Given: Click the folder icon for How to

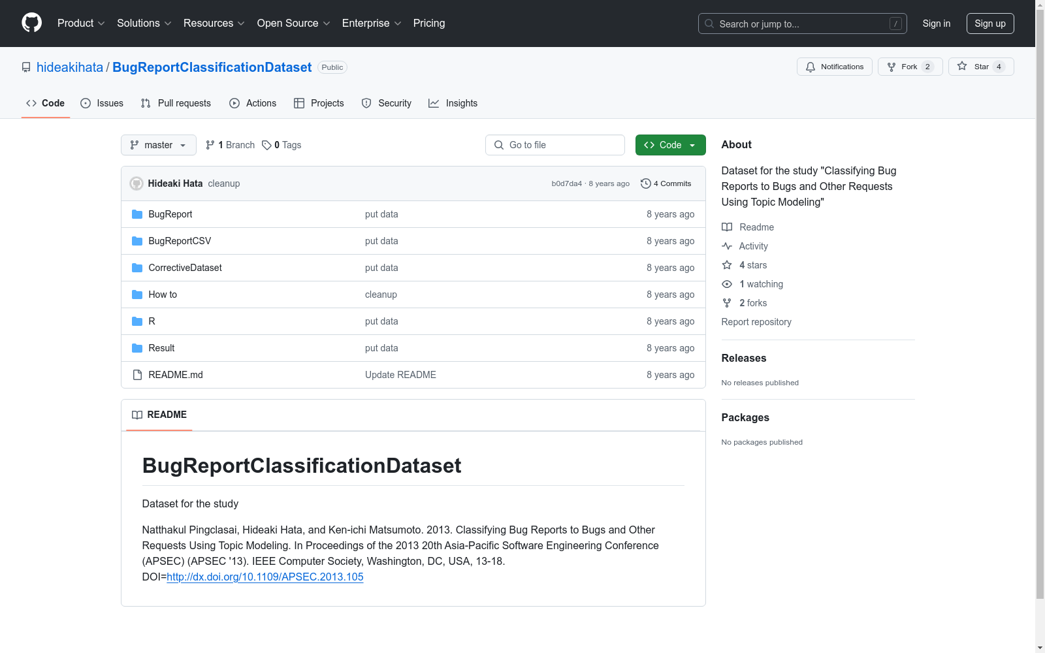Looking at the screenshot, I should [x=137, y=295].
